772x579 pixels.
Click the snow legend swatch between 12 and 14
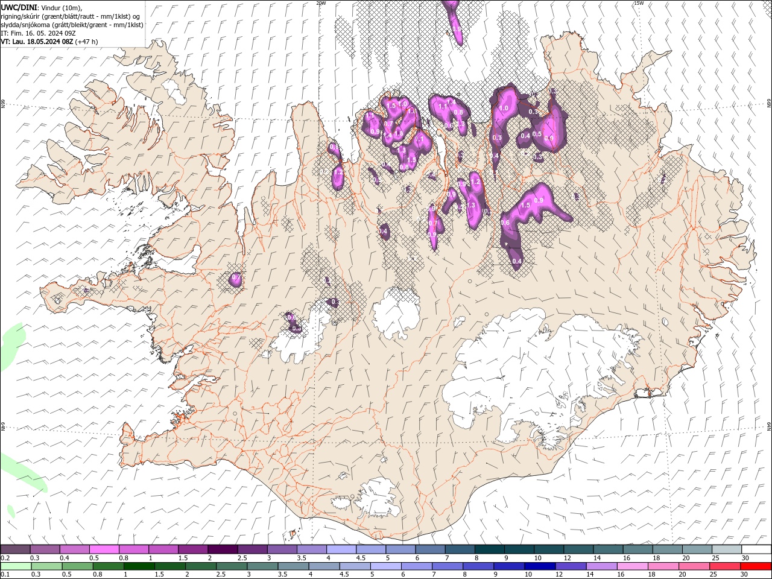578,549
